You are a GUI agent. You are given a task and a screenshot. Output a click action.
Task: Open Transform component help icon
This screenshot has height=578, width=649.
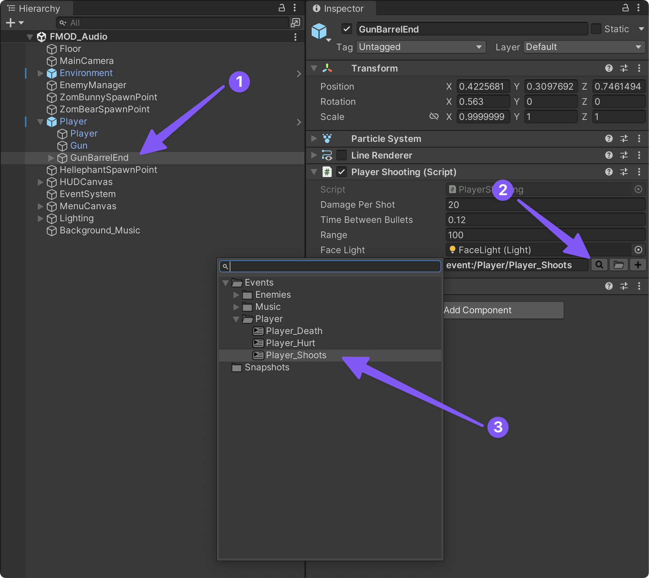click(609, 68)
